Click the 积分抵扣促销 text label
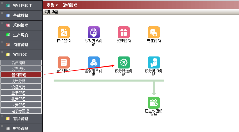The image size is (239, 132). (x=154, y=73)
